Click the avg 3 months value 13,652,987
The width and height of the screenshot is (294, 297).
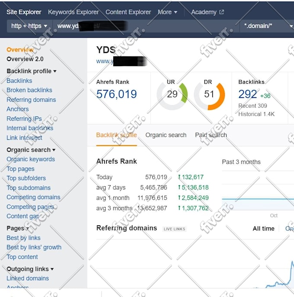pos(152,208)
